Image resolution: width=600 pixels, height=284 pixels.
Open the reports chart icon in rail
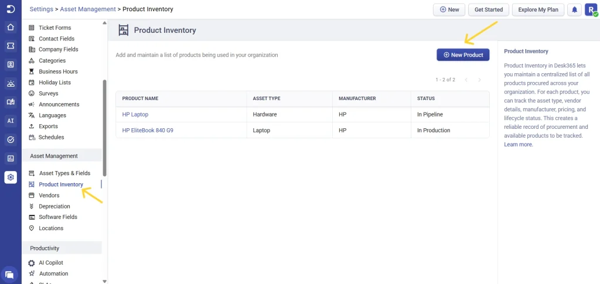[x=11, y=158]
